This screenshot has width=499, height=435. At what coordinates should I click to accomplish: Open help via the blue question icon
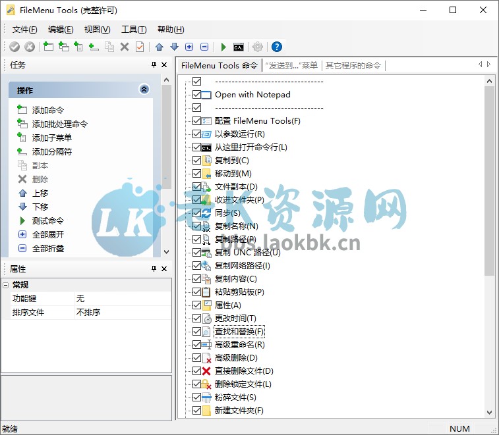(x=277, y=47)
